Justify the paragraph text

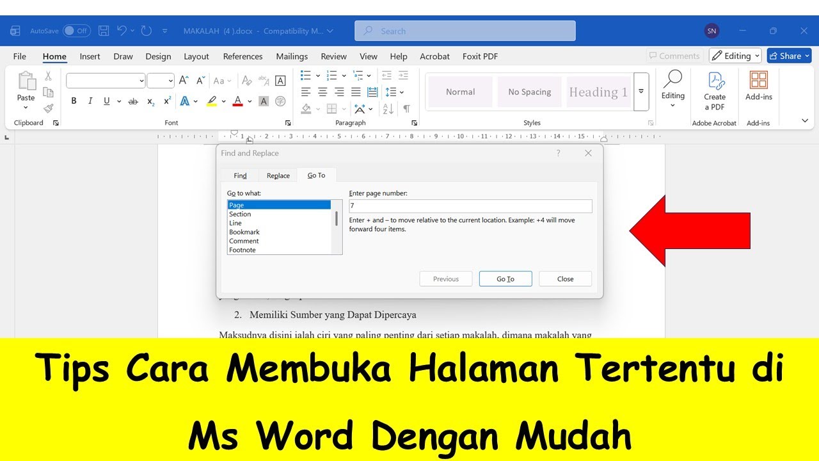tap(356, 92)
